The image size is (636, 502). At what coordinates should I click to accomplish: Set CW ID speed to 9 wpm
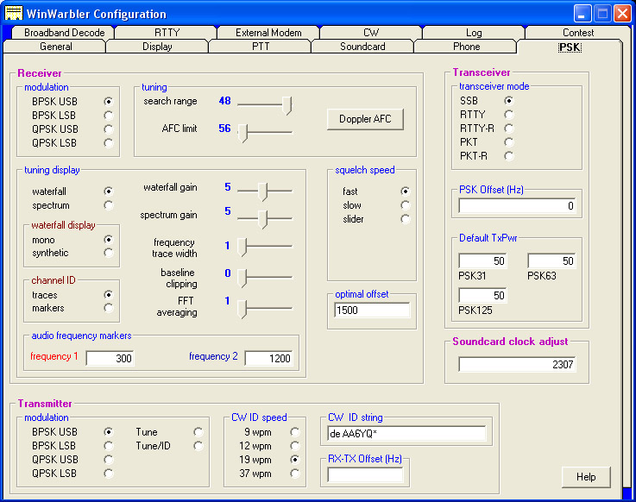point(295,432)
